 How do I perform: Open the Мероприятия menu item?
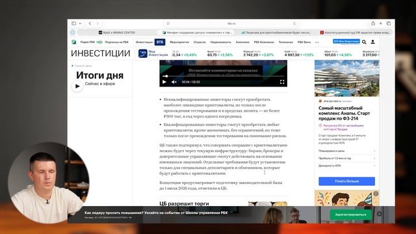point(179,42)
